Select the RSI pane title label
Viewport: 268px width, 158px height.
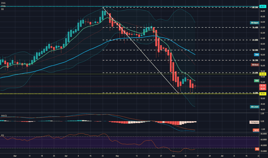[3, 135]
